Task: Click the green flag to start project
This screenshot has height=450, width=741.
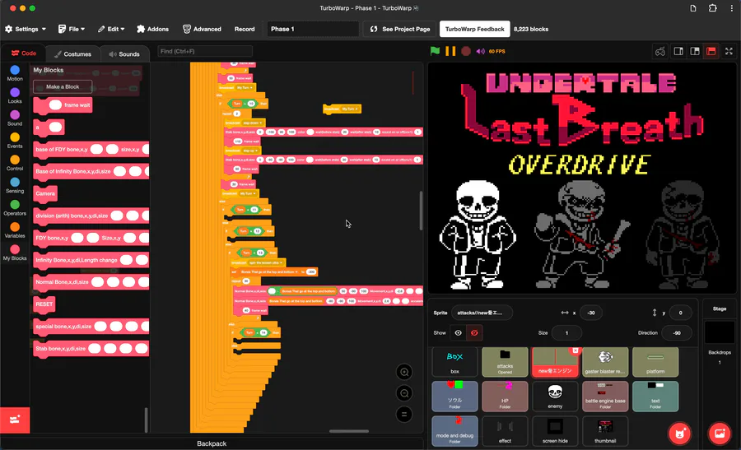Action: [436, 51]
